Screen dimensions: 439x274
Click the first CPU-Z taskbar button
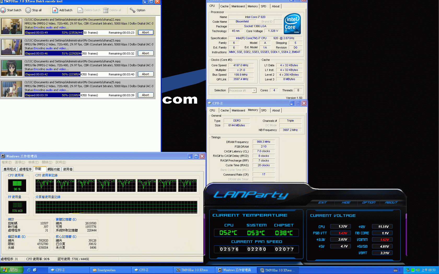(x=69, y=270)
